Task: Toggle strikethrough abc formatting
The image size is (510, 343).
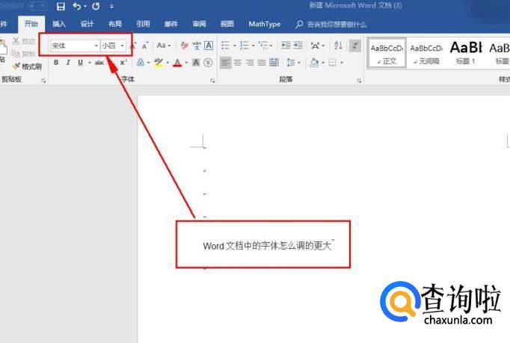Action: pyautogui.click(x=99, y=63)
